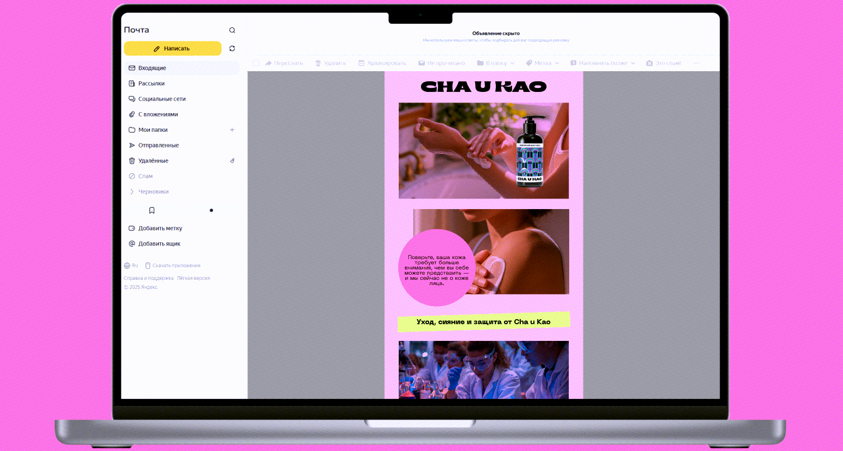843x451 pixels.
Task: Click Переслать in the toolbar
Action: tap(284, 63)
